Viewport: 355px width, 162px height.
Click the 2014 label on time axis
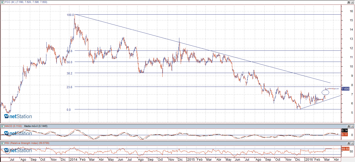(73, 160)
